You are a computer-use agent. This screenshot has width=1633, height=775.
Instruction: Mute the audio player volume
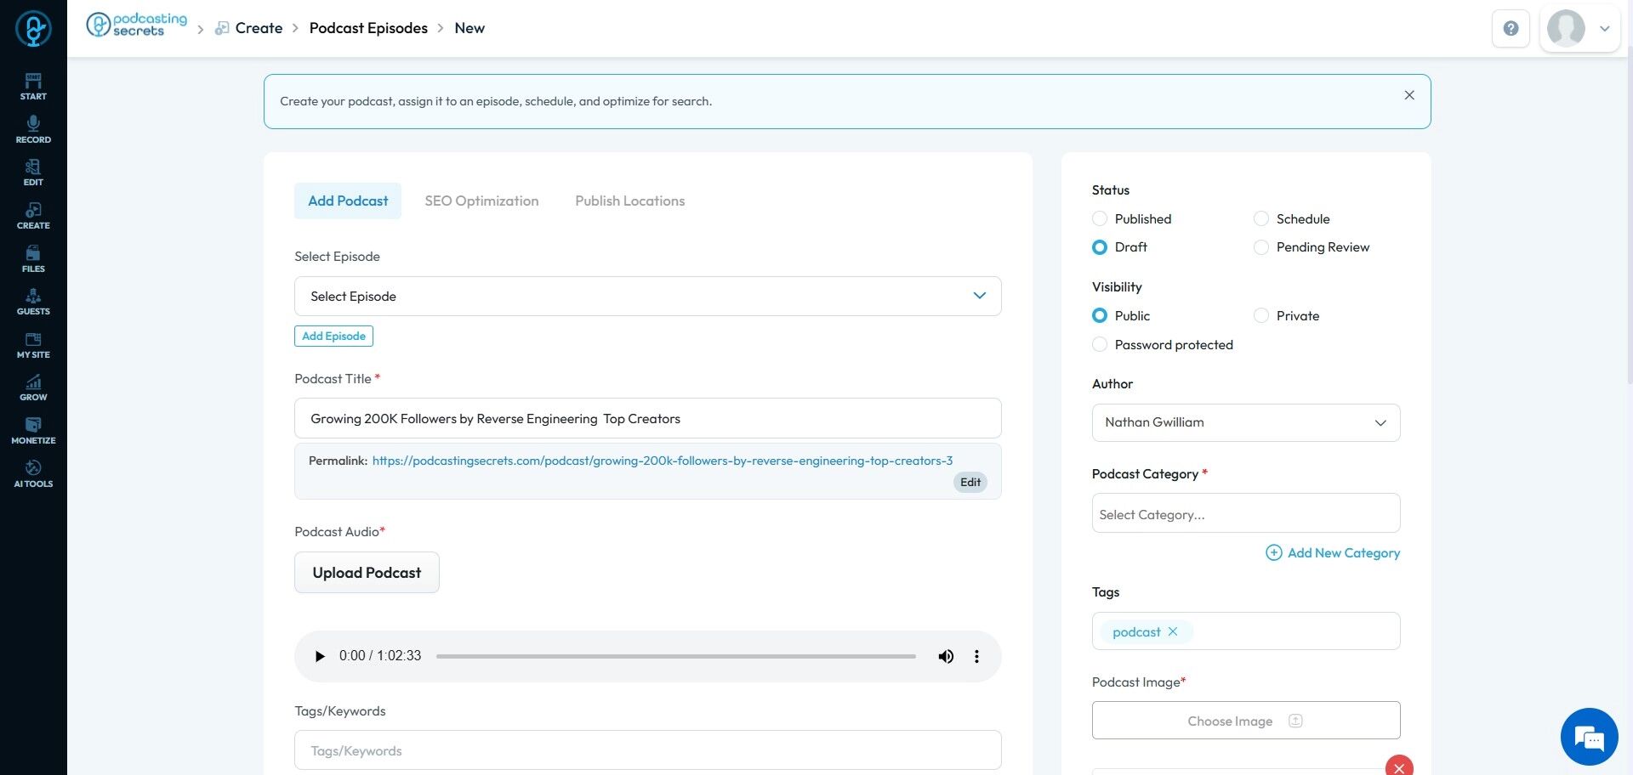coord(946,656)
